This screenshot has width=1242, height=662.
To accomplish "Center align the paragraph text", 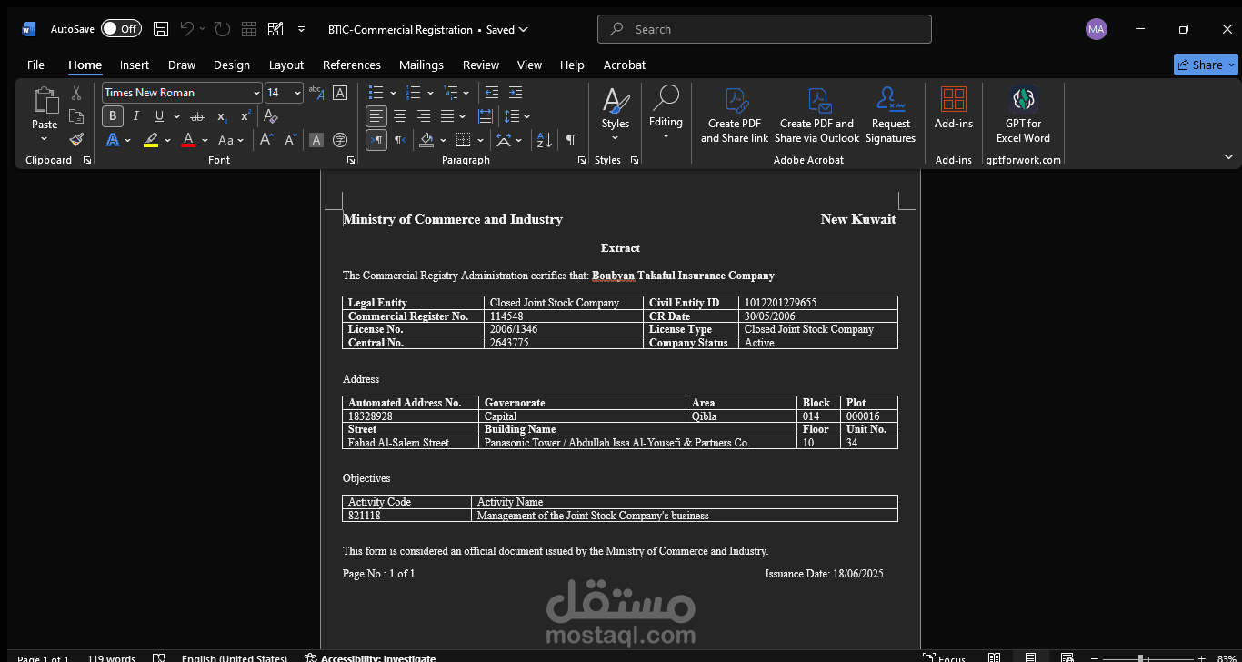I will click(400, 116).
